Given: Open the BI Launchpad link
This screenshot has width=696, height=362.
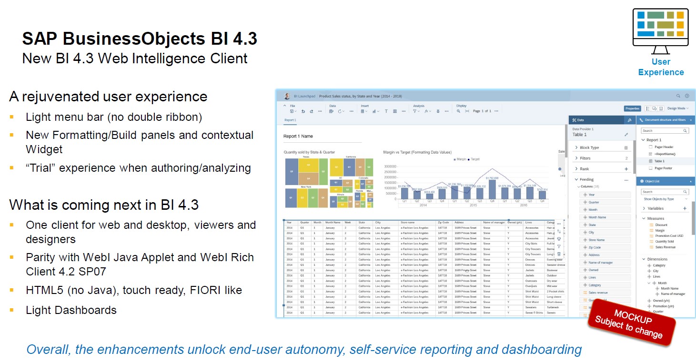Looking at the screenshot, I should point(304,96).
